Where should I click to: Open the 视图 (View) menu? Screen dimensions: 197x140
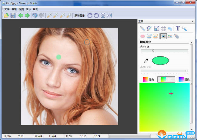[21, 9]
